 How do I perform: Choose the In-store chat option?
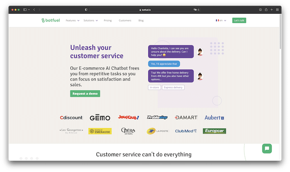tap(155, 87)
